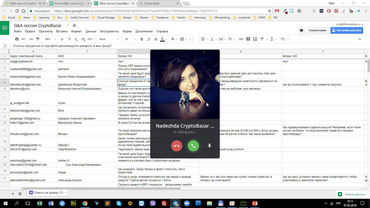Screen dimensions: 370x208
Task: Reload the page in Chrome
Action: pyautogui.click(x=17, y=11)
